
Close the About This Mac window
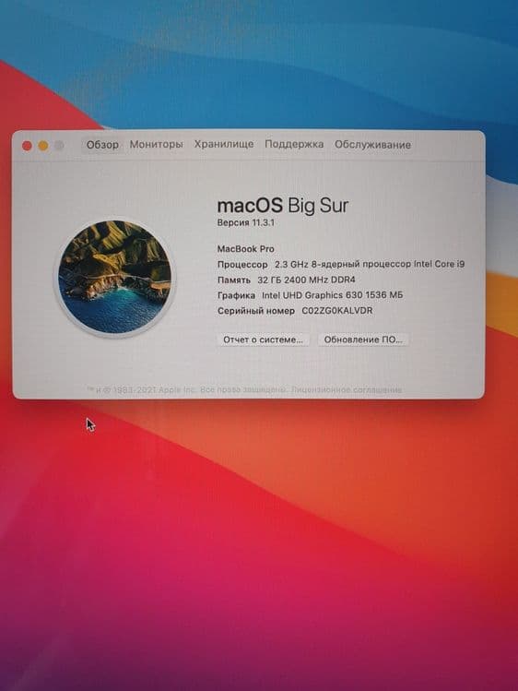click(x=27, y=146)
